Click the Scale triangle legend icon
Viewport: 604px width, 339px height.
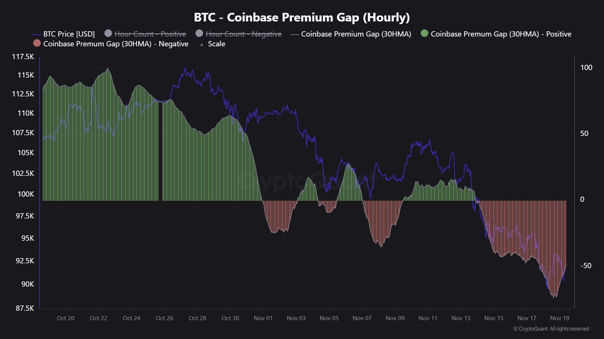[x=202, y=44]
